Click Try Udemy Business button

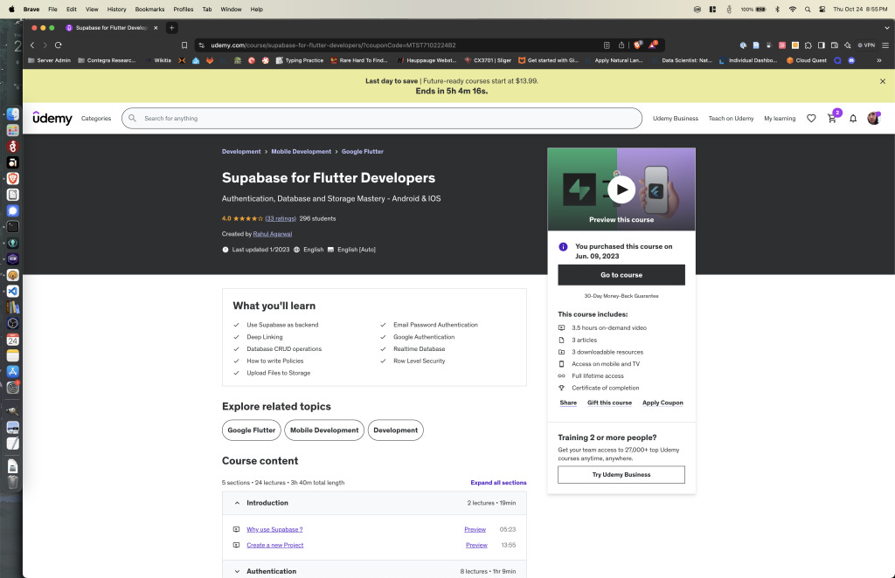point(621,474)
